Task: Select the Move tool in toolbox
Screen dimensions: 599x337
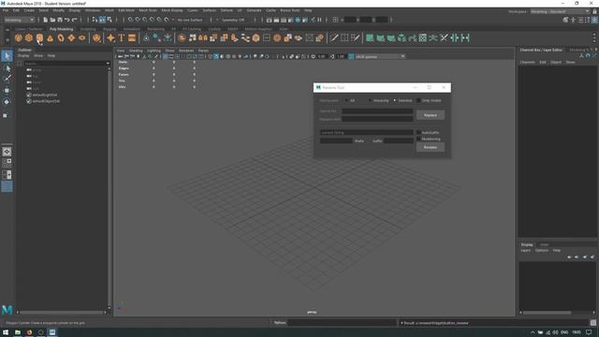Action: click(x=7, y=91)
